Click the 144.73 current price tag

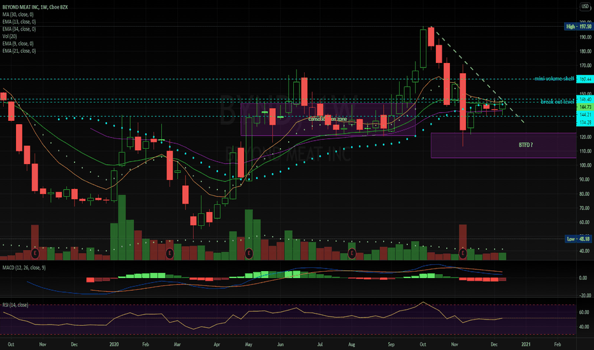click(585, 107)
